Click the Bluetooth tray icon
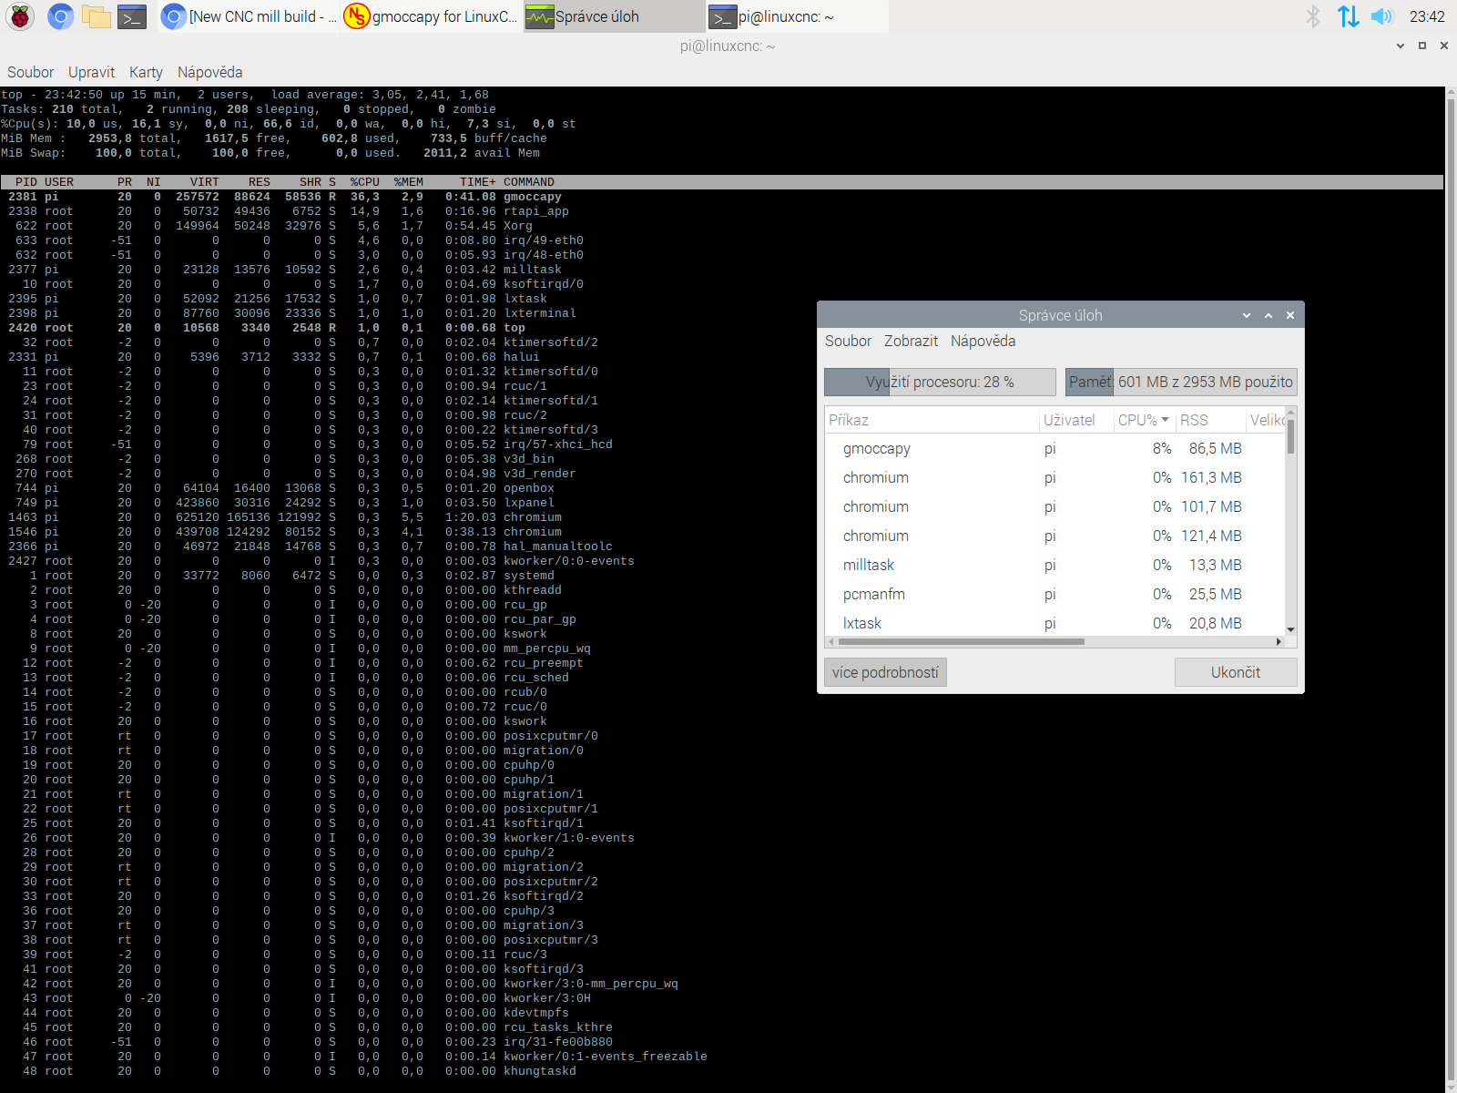Screen dimensions: 1457x1093 [1312, 16]
